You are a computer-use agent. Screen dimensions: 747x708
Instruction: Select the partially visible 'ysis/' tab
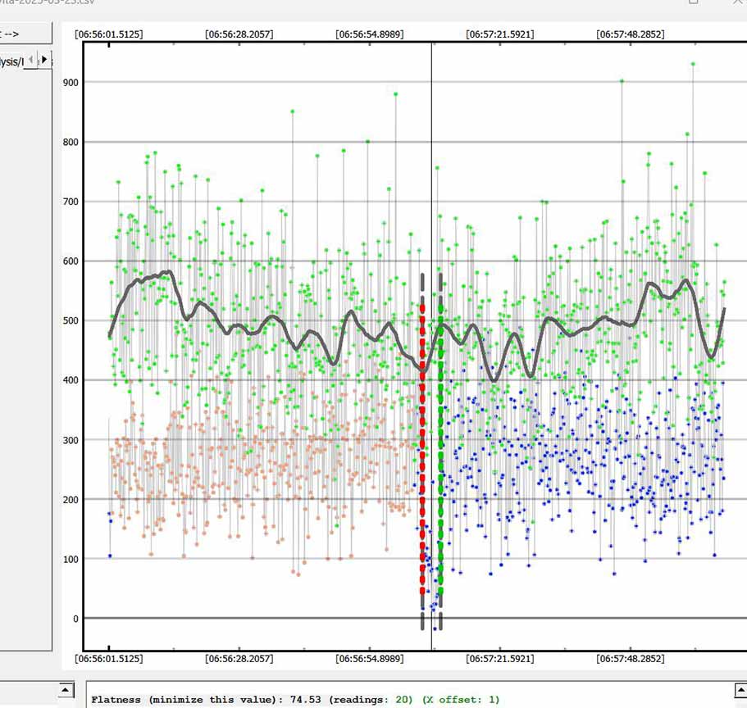tap(11, 62)
